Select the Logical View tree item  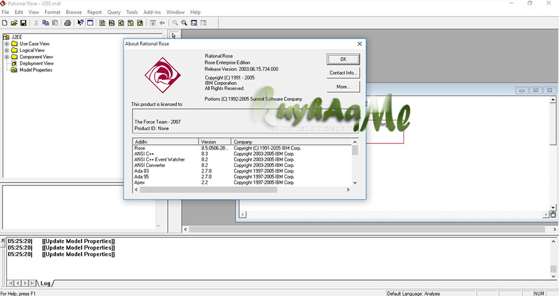pos(32,50)
